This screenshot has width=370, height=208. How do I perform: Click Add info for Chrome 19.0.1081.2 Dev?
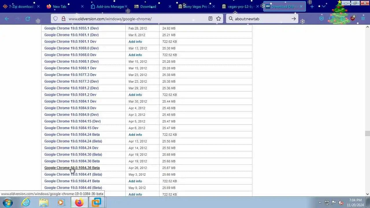(135, 95)
